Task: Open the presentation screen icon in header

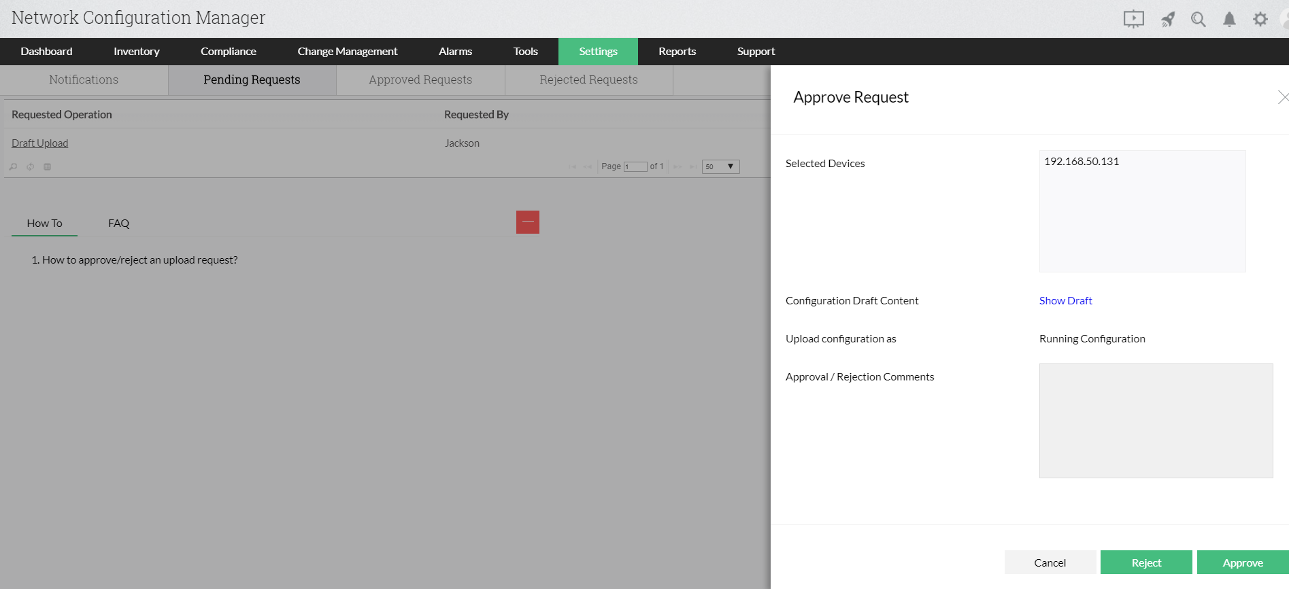Action: [x=1133, y=19]
